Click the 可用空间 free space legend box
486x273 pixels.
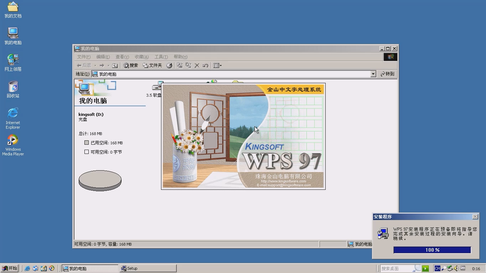[x=87, y=152]
